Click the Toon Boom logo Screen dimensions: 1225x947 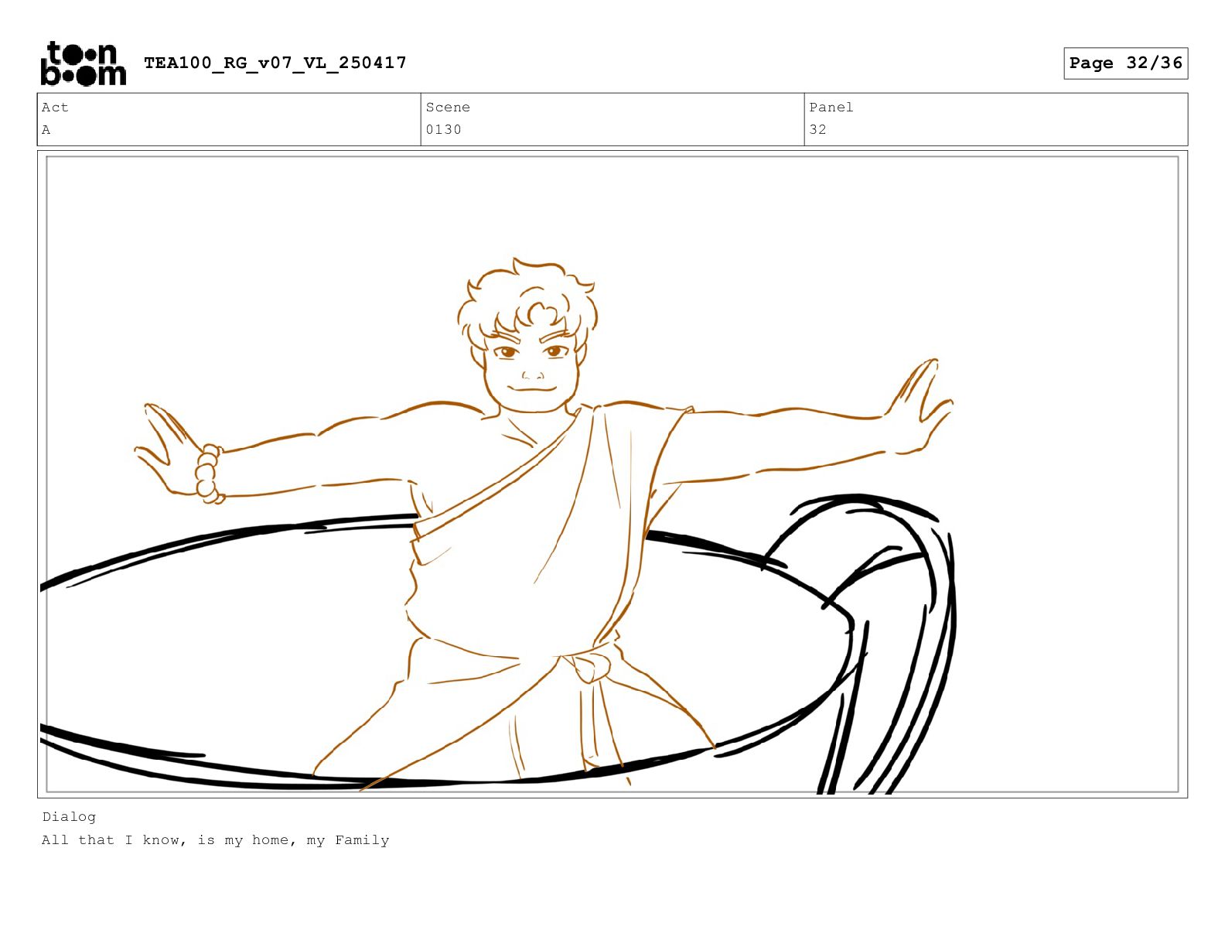[83, 63]
